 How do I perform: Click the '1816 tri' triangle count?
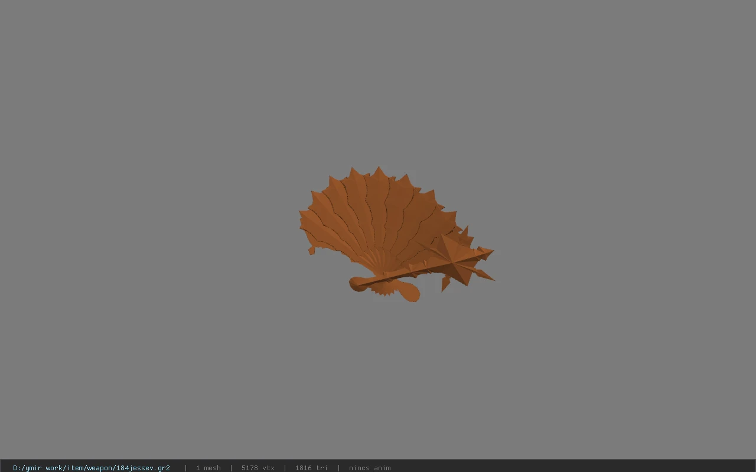click(311, 468)
